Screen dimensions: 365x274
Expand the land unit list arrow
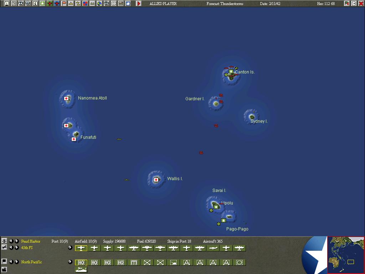click(x=70, y=262)
